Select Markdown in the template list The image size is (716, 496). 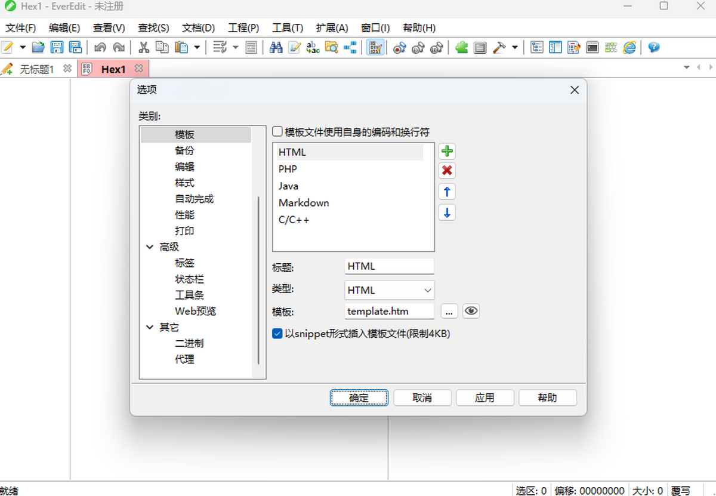304,203
